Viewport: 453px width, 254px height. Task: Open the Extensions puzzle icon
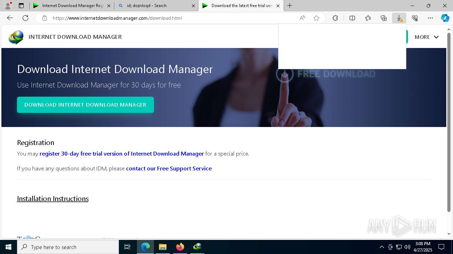click(335, 18)
